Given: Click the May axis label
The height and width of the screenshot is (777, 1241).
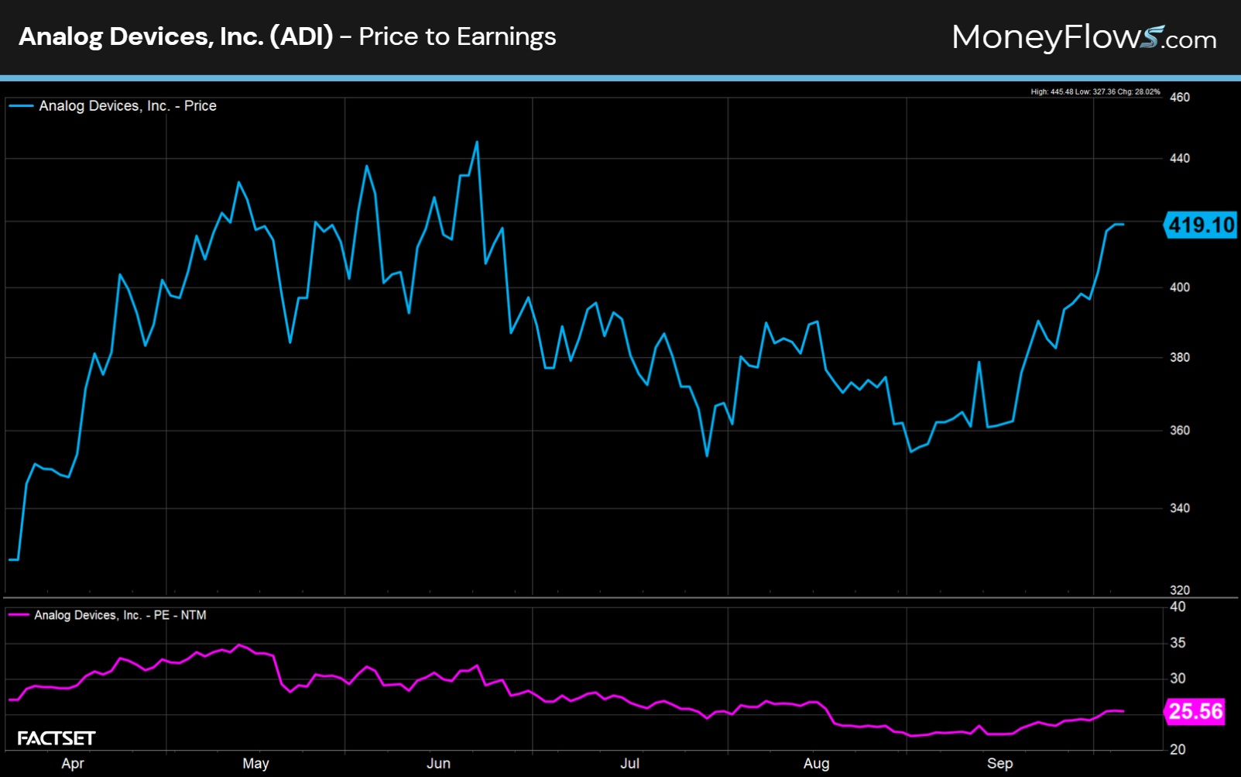Looking at the screenshot, I should tap(255, 763).
